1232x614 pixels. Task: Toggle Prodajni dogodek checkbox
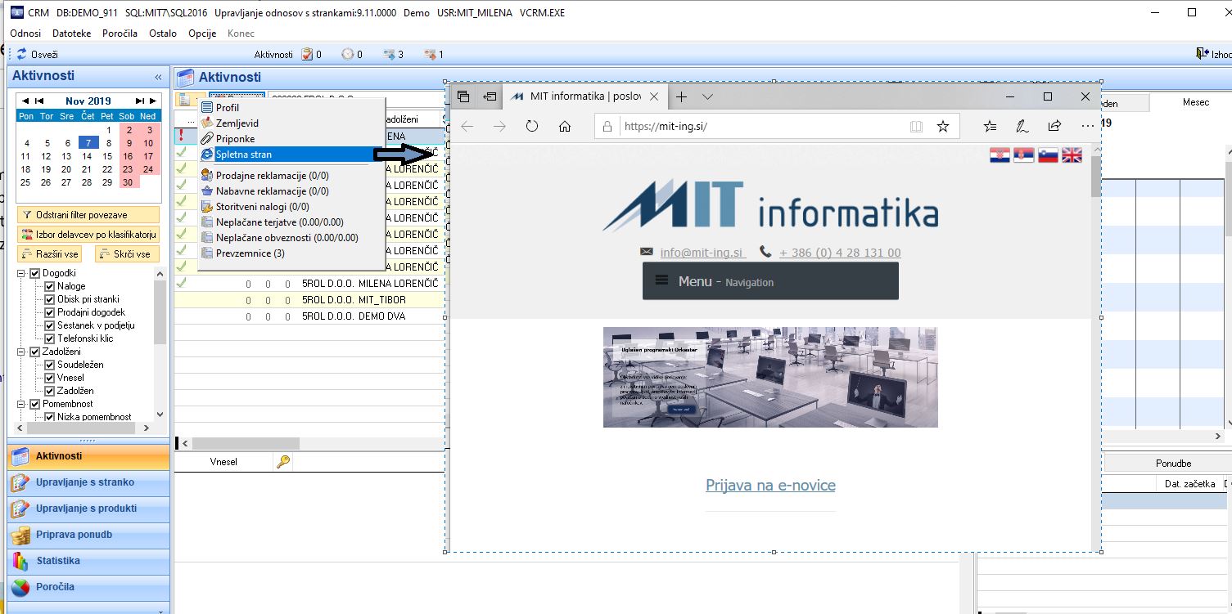[x=50, y=312]
